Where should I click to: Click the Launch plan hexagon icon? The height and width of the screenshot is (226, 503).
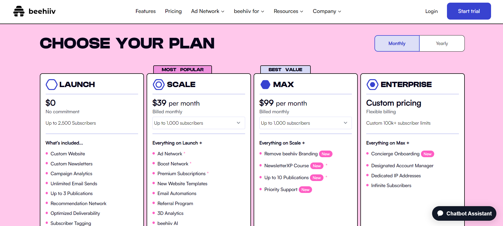coord(52,84)
